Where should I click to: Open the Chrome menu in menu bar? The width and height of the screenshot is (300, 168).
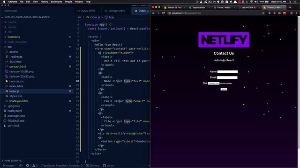point(13,2)
